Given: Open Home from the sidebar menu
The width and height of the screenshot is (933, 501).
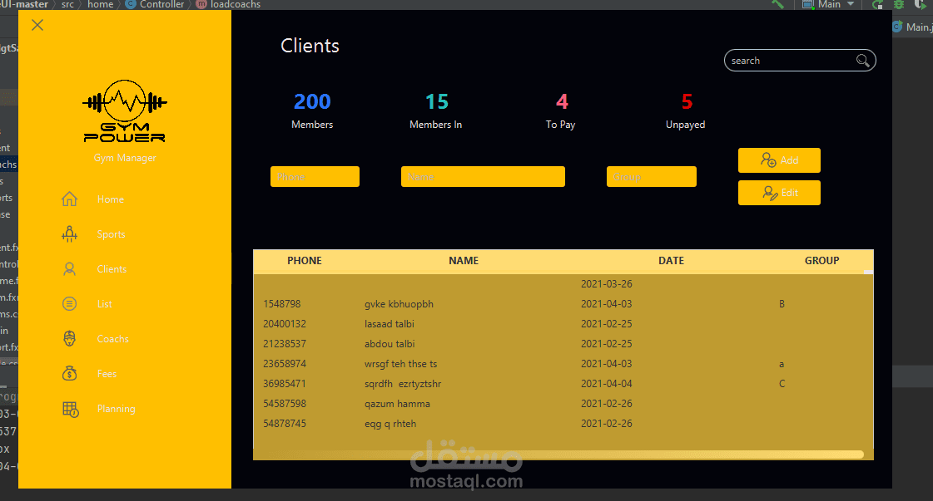Looking at the screenshot, I should [111, 199].
